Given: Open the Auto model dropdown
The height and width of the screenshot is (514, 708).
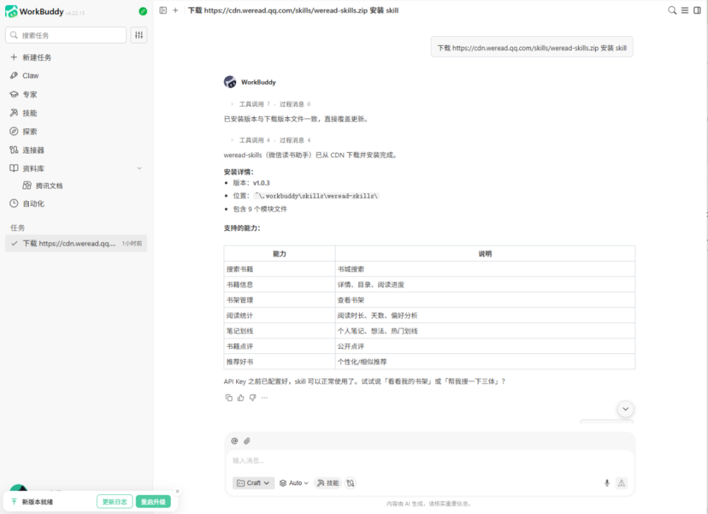Looking at the screenshot, I should 294,483.
